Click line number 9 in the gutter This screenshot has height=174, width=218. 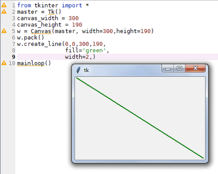click(x=14, y=57)
